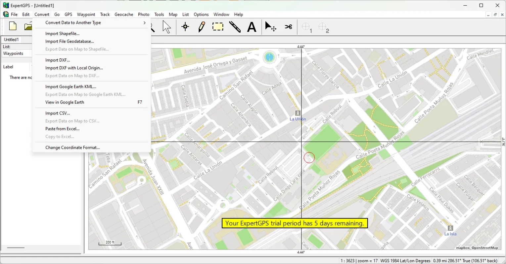Open the Go menu
Screen dimensions: 506x264
tap(57, 15)
